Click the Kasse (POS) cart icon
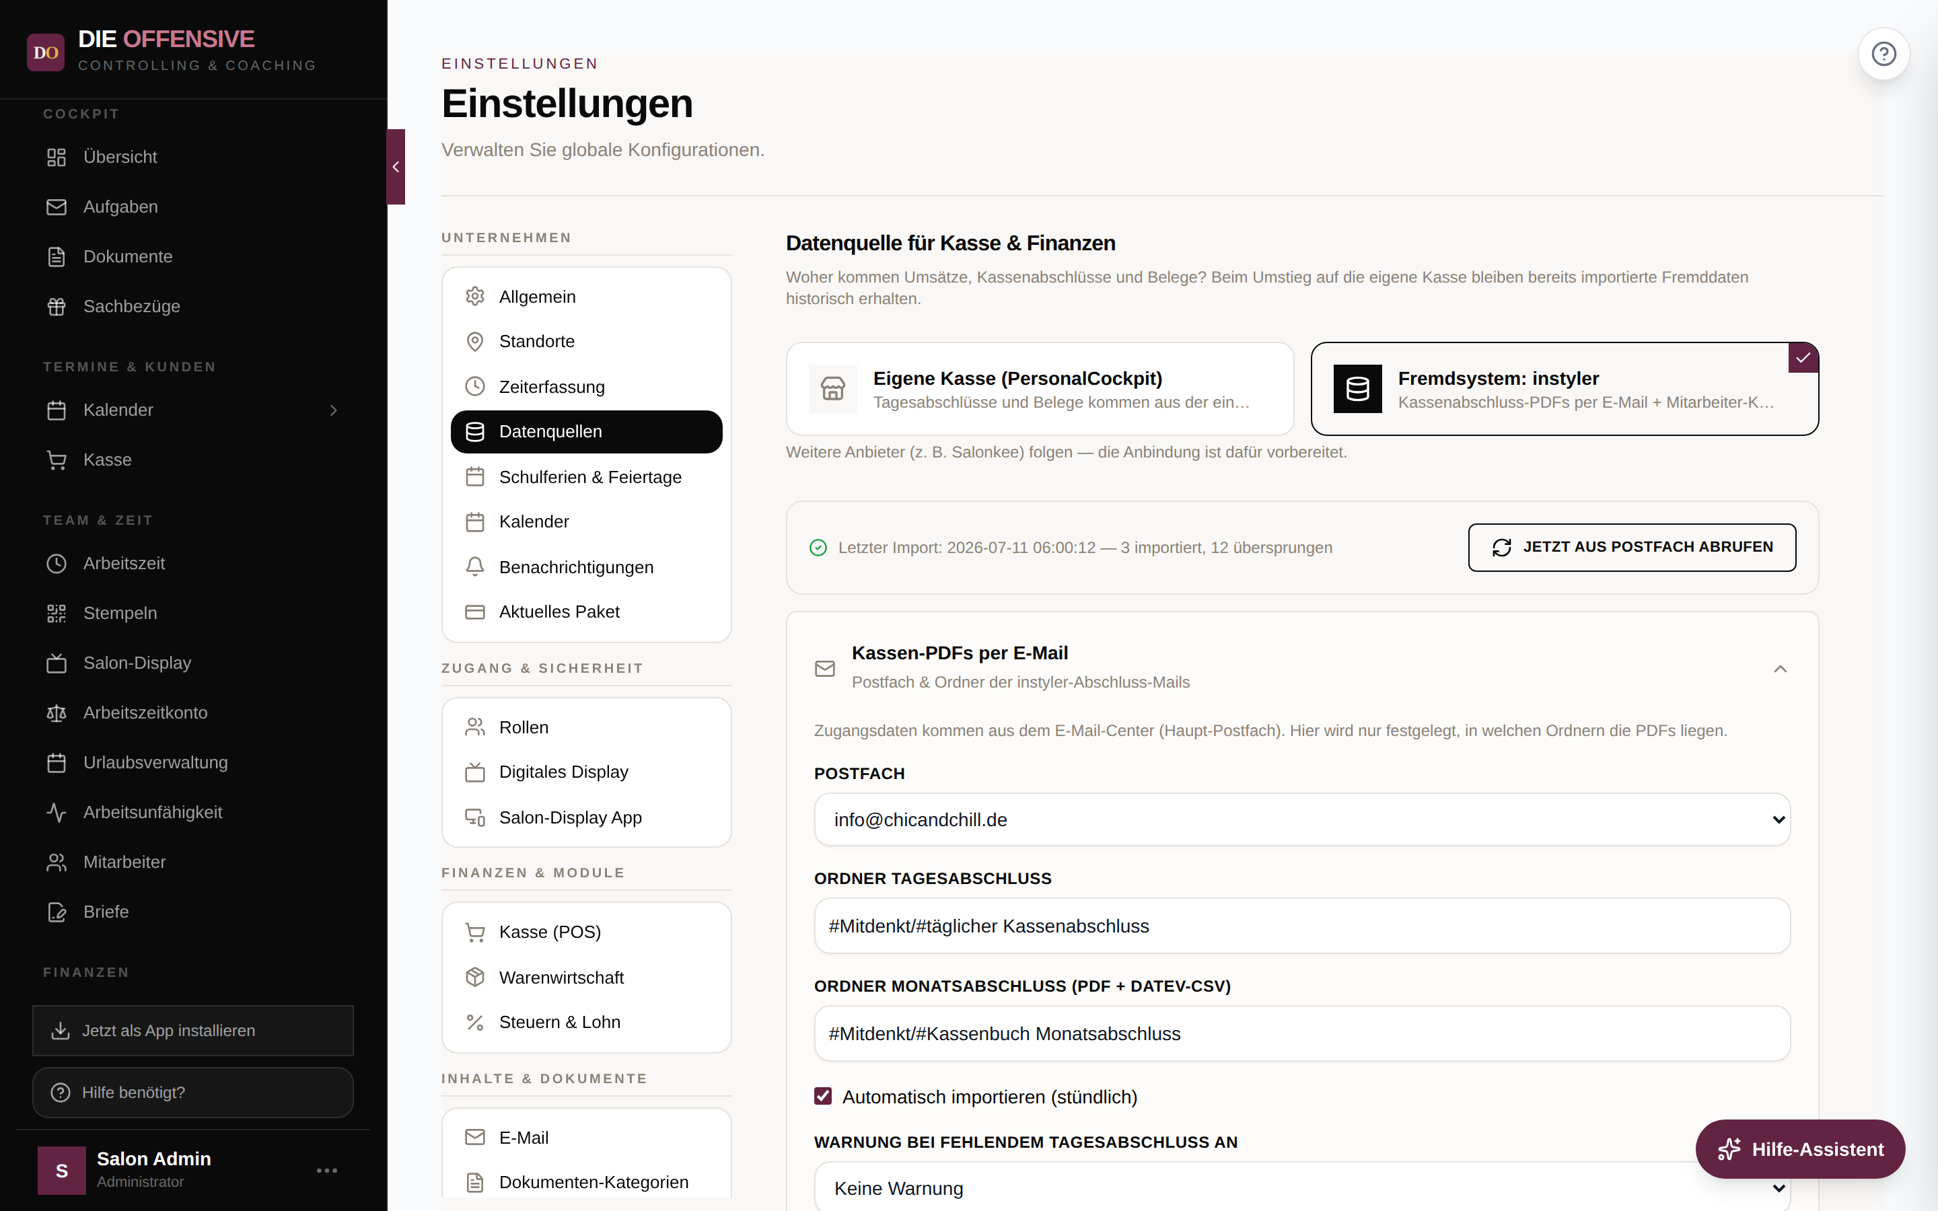This screenshot has height=1211, width=1938. 475,932
